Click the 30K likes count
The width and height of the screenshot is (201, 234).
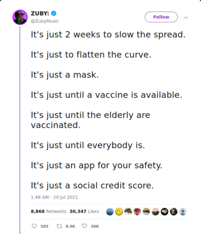(95, 226)
